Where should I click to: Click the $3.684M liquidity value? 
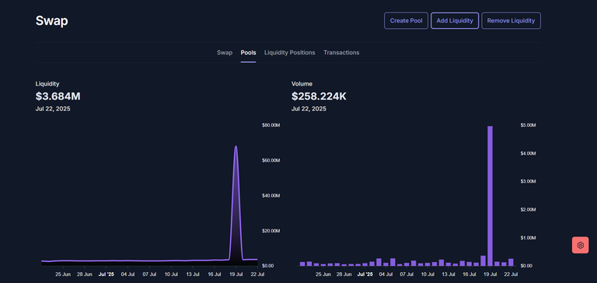pos(58,96)
